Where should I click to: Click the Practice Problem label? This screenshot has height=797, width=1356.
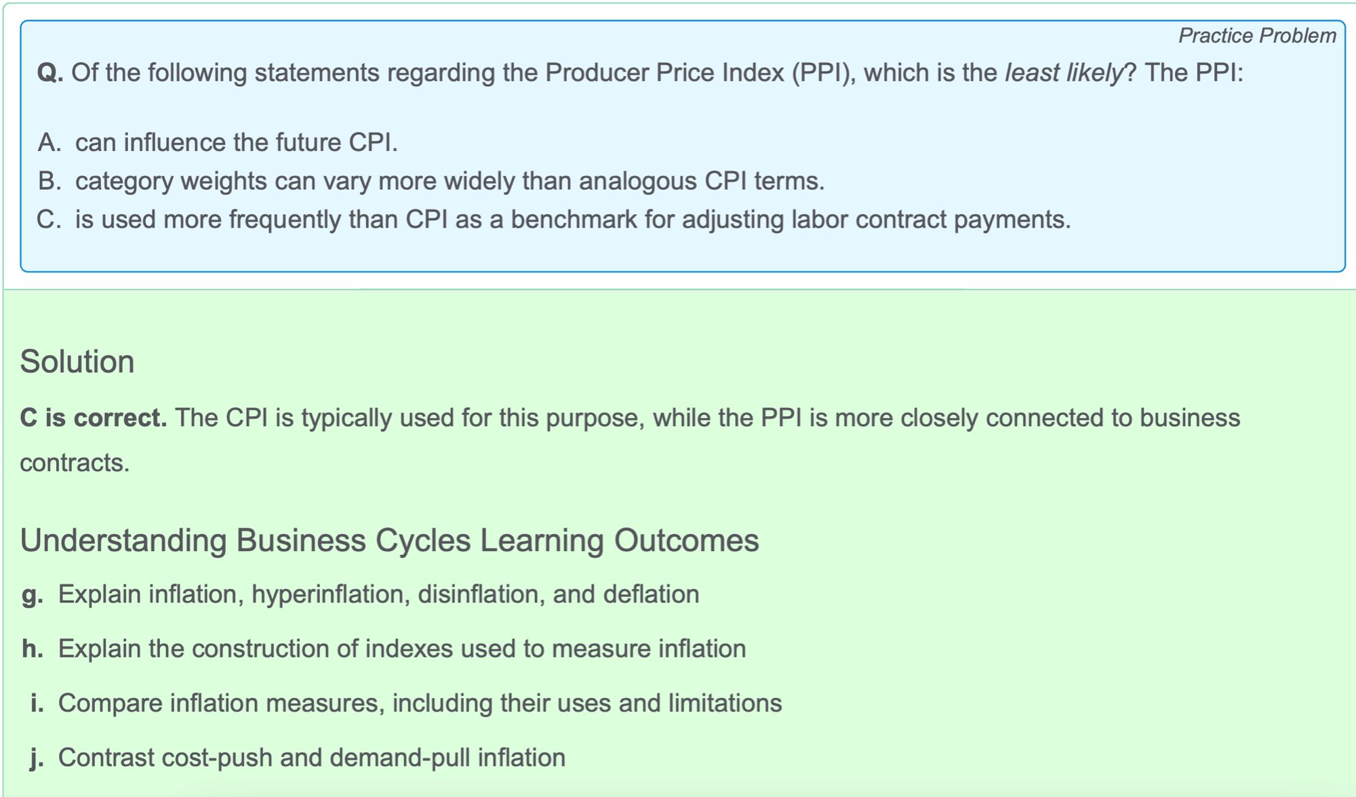point(1257,35)
